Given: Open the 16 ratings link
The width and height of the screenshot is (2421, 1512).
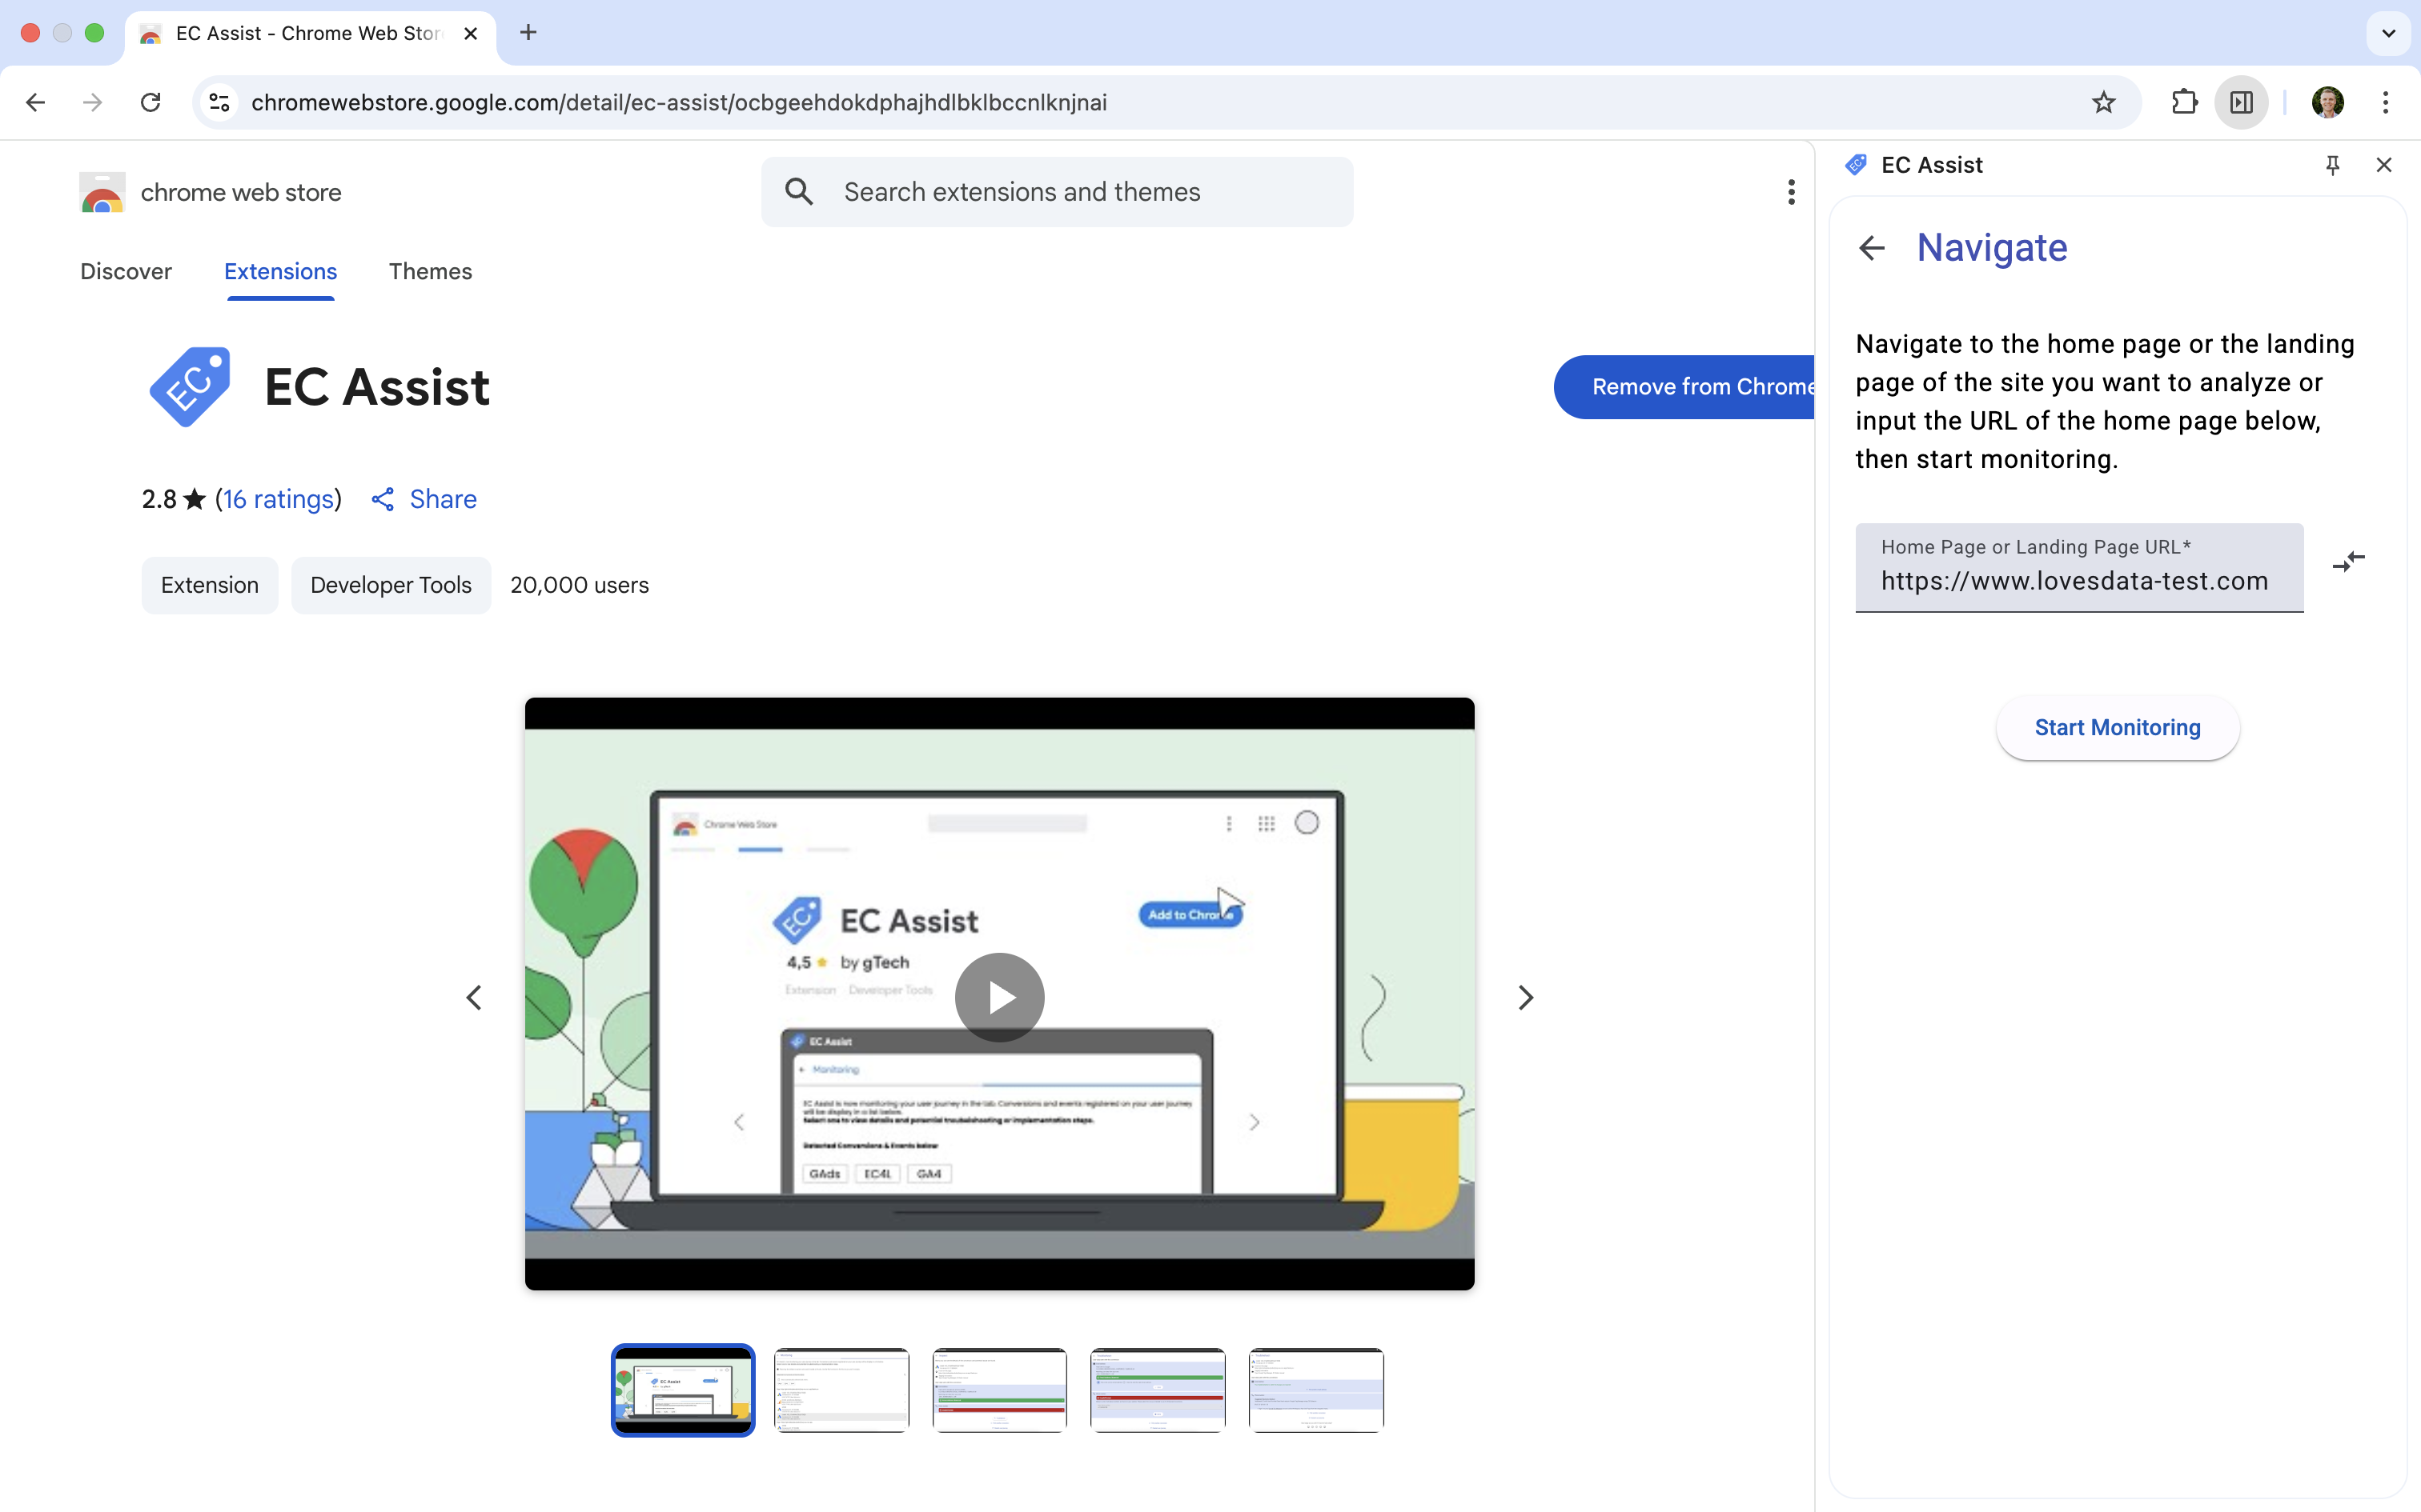Looking at the screenshot, I should pos(278,499).
